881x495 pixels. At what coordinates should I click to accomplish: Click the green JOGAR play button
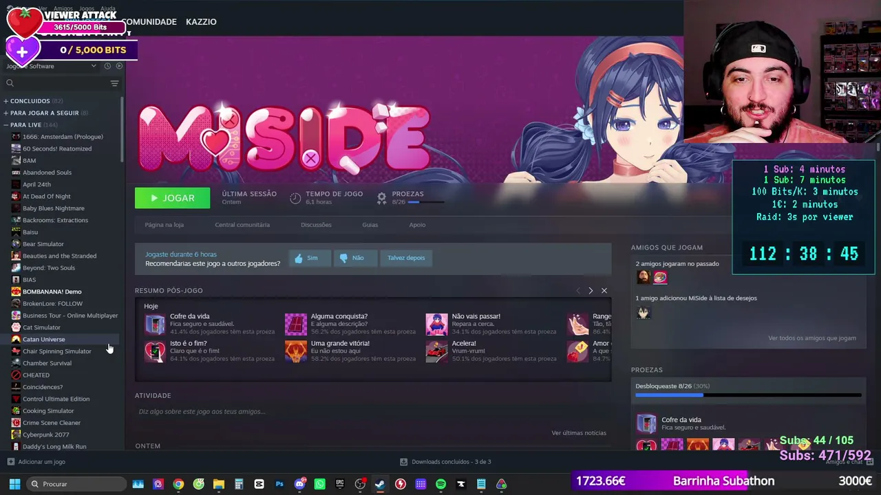(172, 198)
